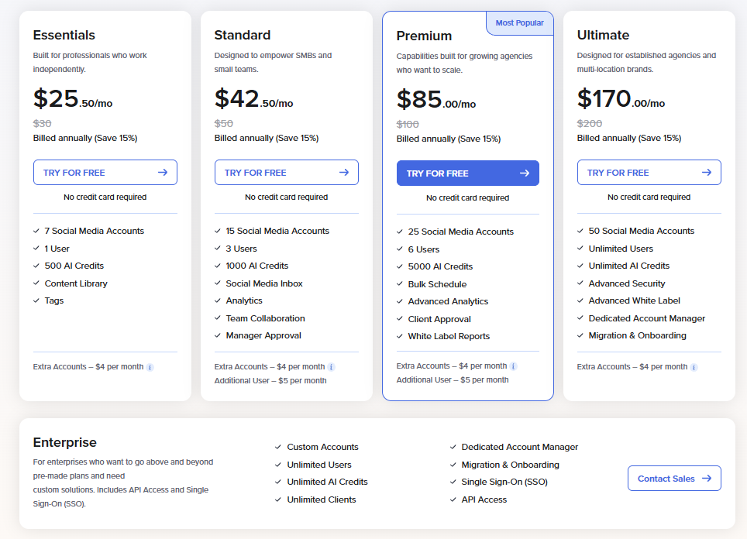Screen dimensions: 747x539
Task: Click 'Dedicated Account Manager' in Enterprise
Action: click(519, 447)
